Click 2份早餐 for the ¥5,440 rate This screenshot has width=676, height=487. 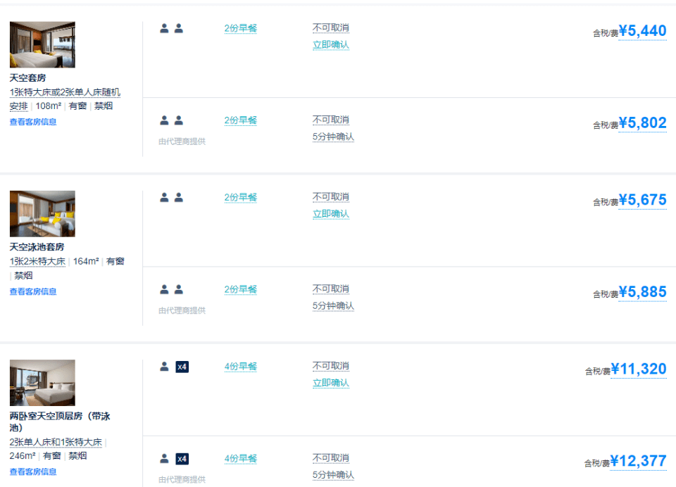[x=241, y=28]
